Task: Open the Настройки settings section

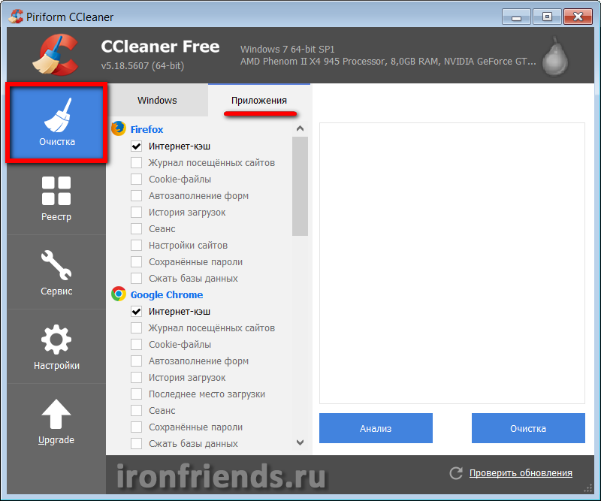Action: point(56,346)
